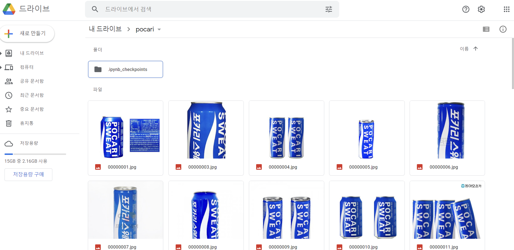
Task: Select 00000004.jpg thumbnail
Action: click(287, 130)
